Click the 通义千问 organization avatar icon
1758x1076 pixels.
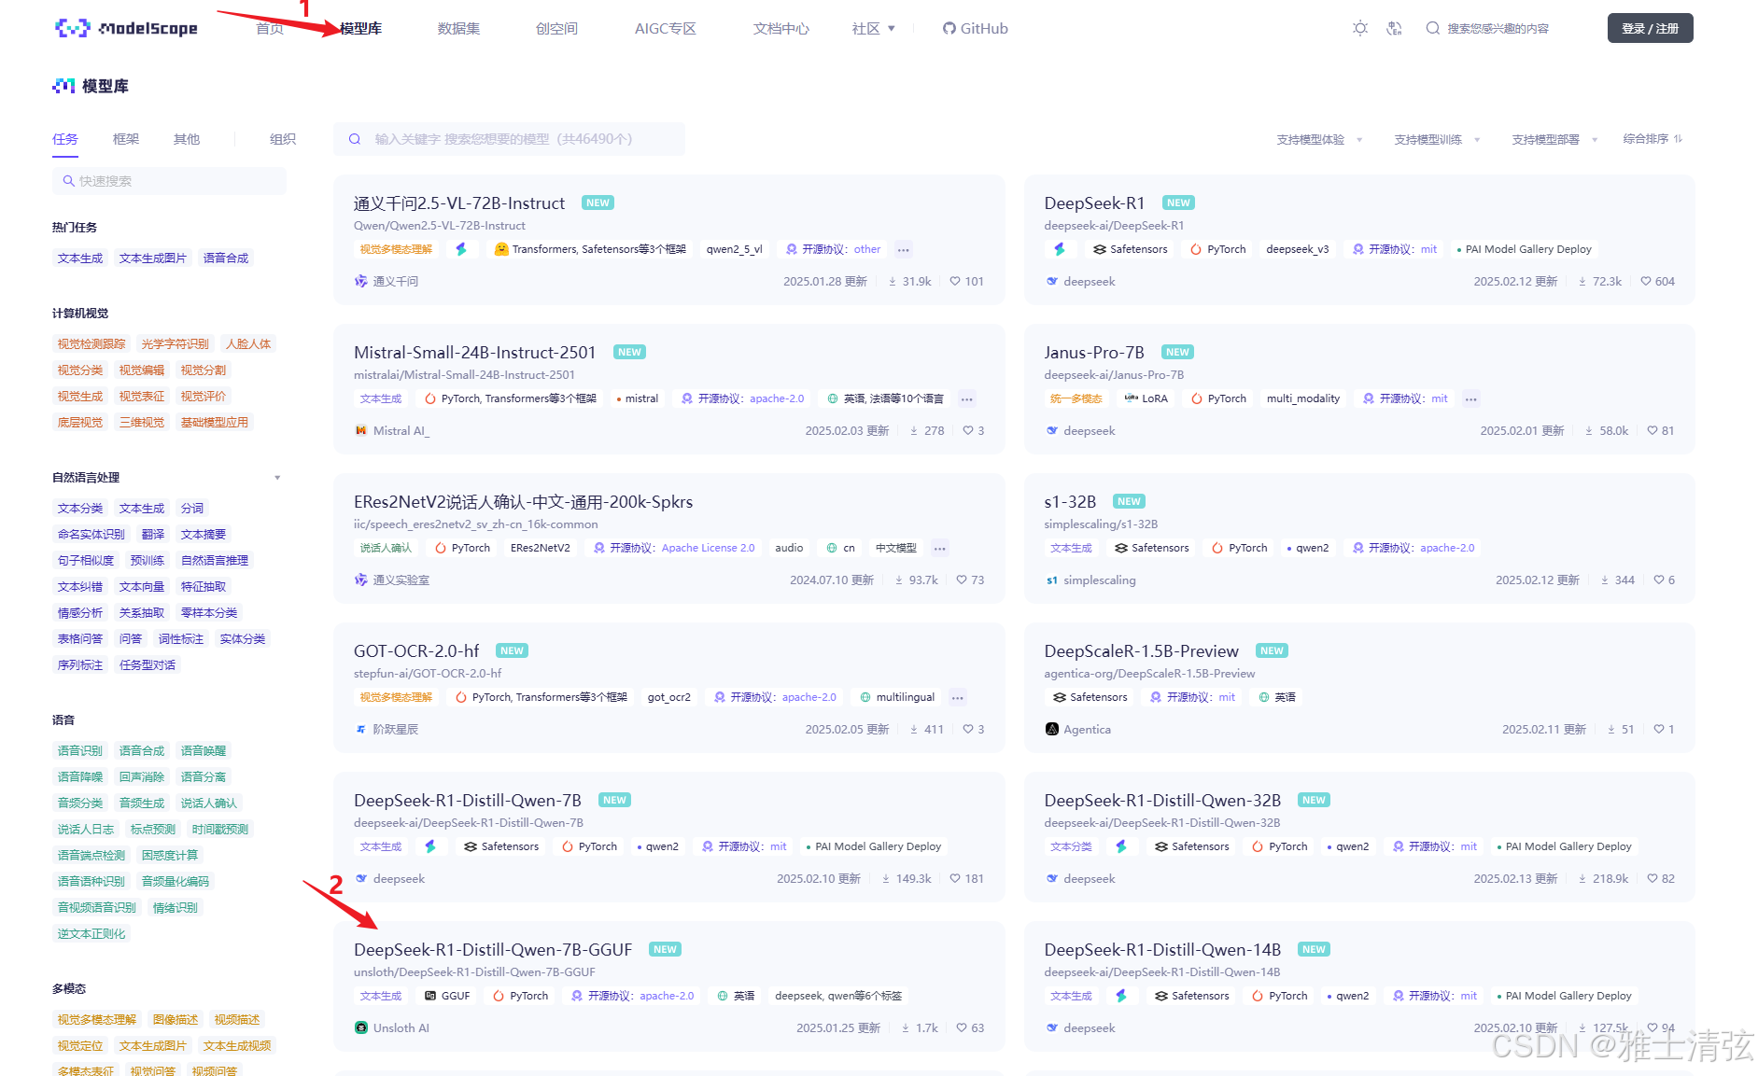(361, 281)
